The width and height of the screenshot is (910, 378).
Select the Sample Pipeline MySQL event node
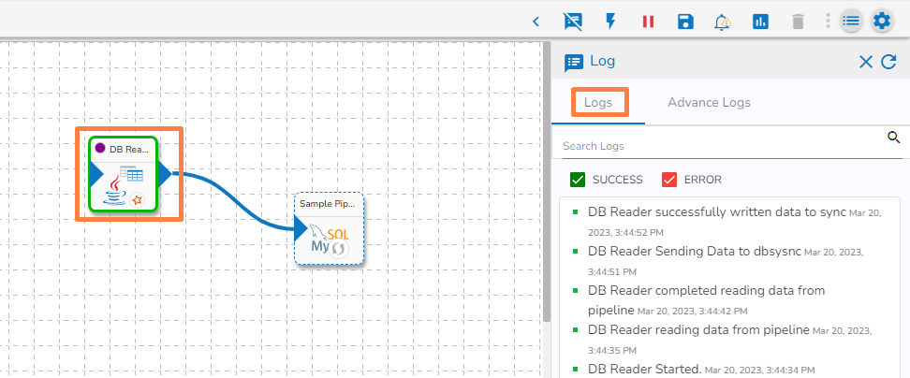click(329, 228)
